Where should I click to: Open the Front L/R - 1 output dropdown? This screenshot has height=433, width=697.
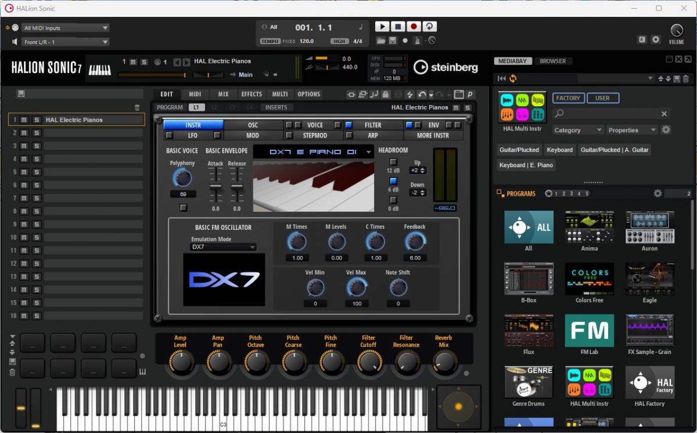(x=66, y=42)
